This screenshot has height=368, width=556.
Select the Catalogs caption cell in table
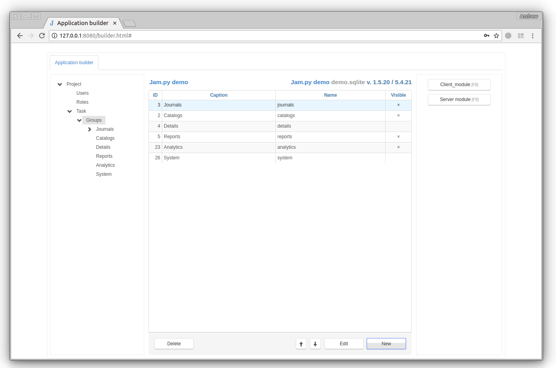click(219, 115)
